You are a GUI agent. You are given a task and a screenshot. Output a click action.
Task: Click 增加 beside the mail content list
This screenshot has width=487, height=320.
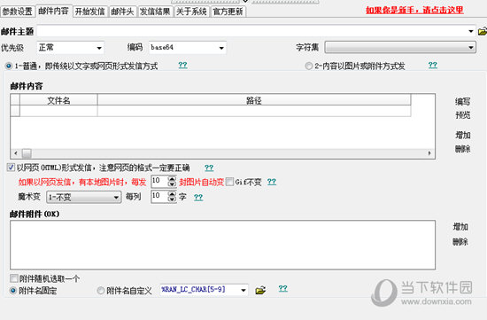tap(462, 136)
